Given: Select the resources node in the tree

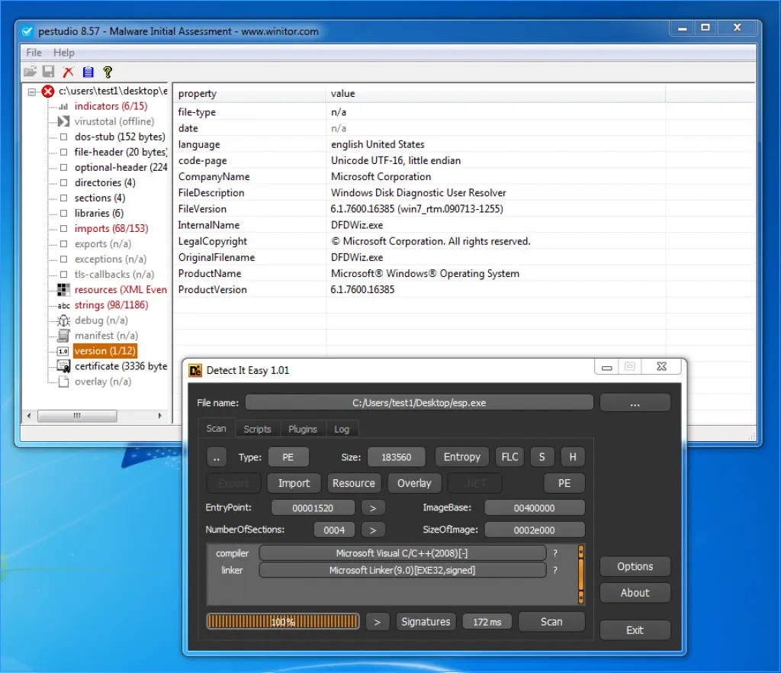Looking at the screenshot, I should click(x=120, y=290).
